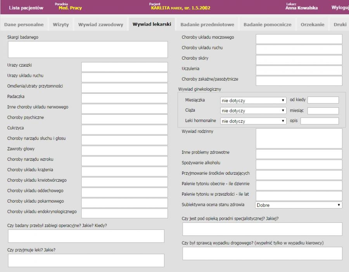Select the Wywiad lekarski tab

tap(152, 24)
